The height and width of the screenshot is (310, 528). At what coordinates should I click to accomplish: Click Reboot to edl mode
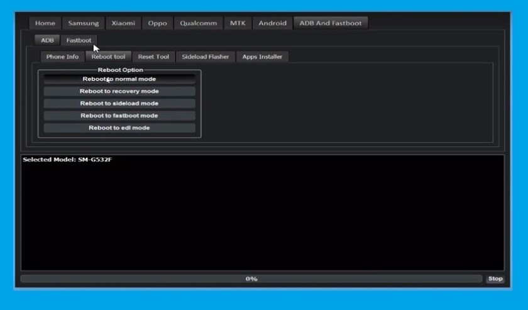(x=119, y=128)
